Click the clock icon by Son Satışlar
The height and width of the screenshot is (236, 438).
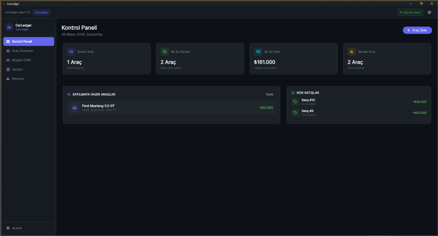pos(293,93)
